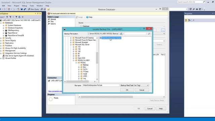Expand the DBARepository database node
This screenshot has height=121, width=215.
pyautogui.click(x=3, y=30)
